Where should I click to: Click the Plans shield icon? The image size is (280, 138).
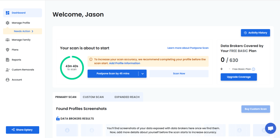(x=8, y=50)
